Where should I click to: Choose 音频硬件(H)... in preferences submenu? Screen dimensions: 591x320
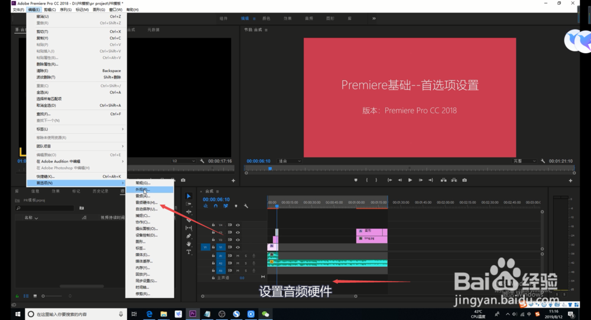[x=150, y=203]
